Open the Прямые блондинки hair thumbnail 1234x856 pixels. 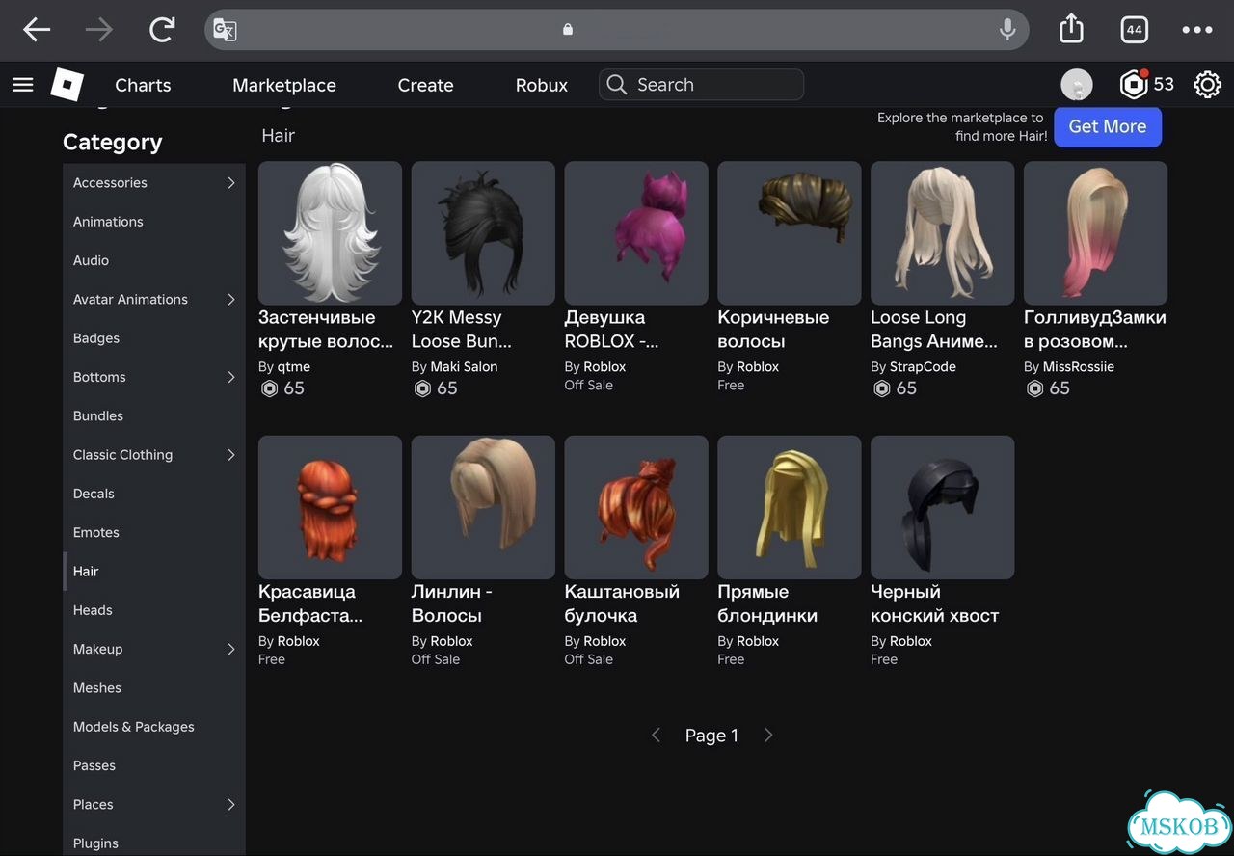pyautogui.click(x=790, y=507)
